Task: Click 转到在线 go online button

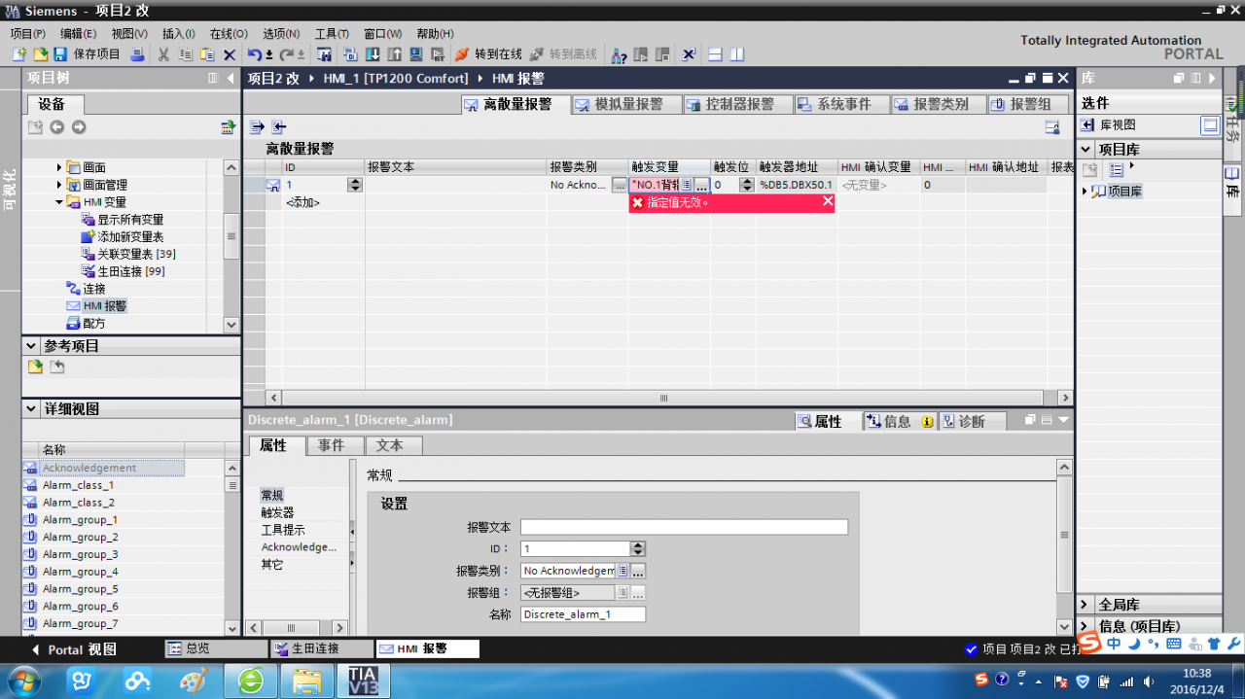Action: click(488, 54)
